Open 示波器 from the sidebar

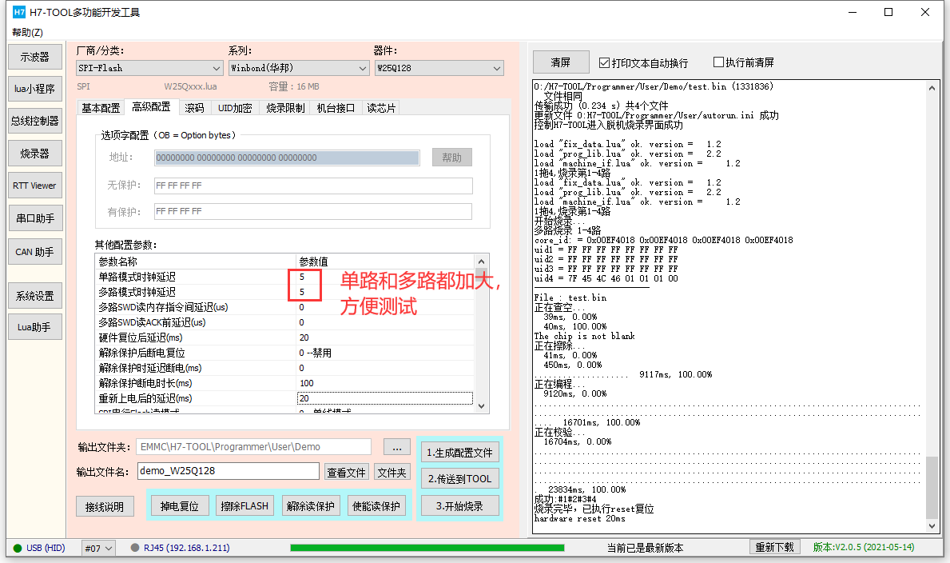(x=35, y=57)
